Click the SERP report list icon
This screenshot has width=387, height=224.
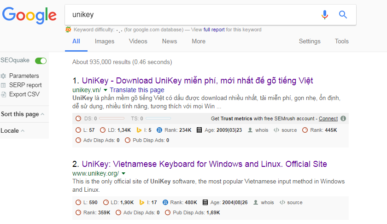pos(3,85)
